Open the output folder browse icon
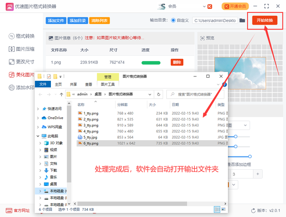286x217 pixels. pyautogui.click(x=242, y=20)
